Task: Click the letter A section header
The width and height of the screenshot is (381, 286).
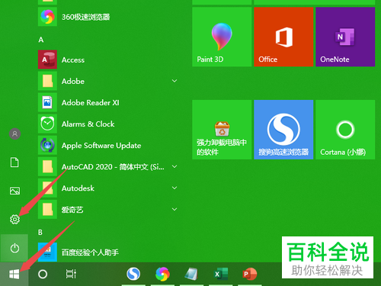Action: tap(41, 40)
